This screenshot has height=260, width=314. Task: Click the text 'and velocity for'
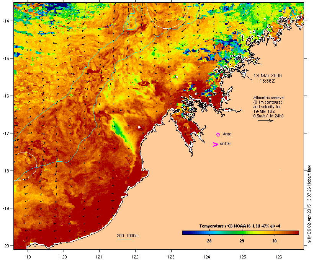coord(267,107)
